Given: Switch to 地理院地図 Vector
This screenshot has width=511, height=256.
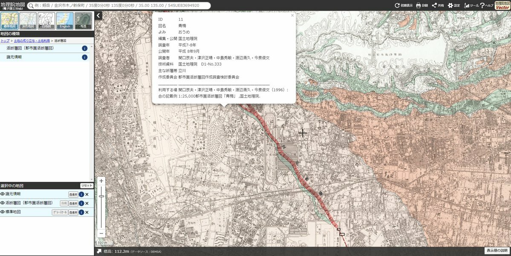Looking at the screenshot, I should 502,5.
